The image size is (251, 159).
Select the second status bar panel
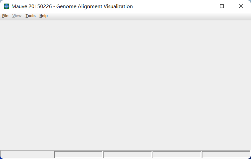click(79, 155)
